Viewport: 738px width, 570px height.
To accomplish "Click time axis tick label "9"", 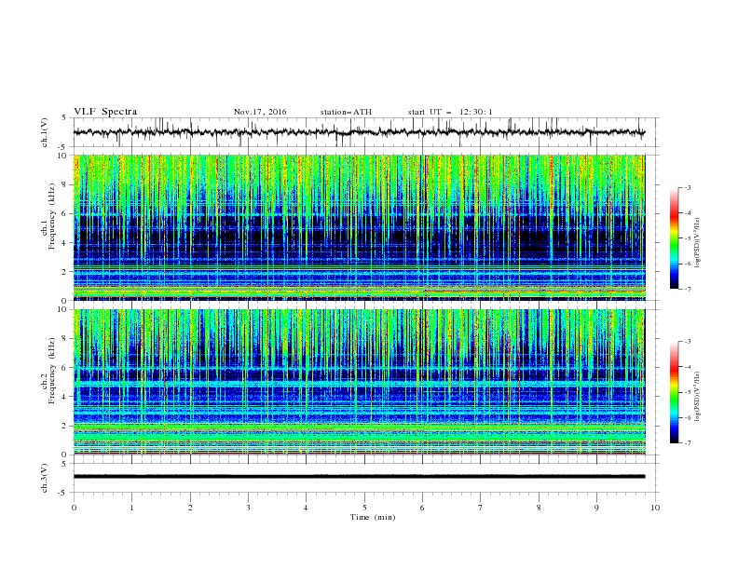I will coord(596,508).
